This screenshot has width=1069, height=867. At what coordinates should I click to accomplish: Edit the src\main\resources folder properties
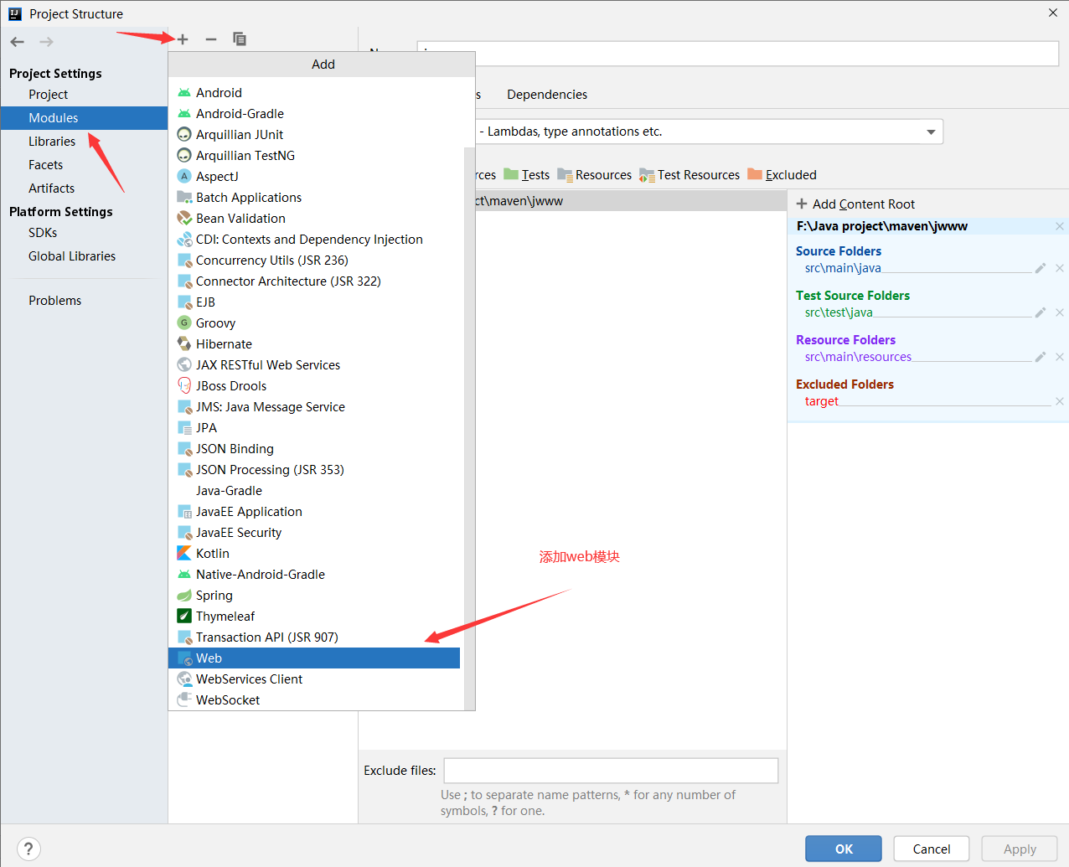click(1041, 357)
